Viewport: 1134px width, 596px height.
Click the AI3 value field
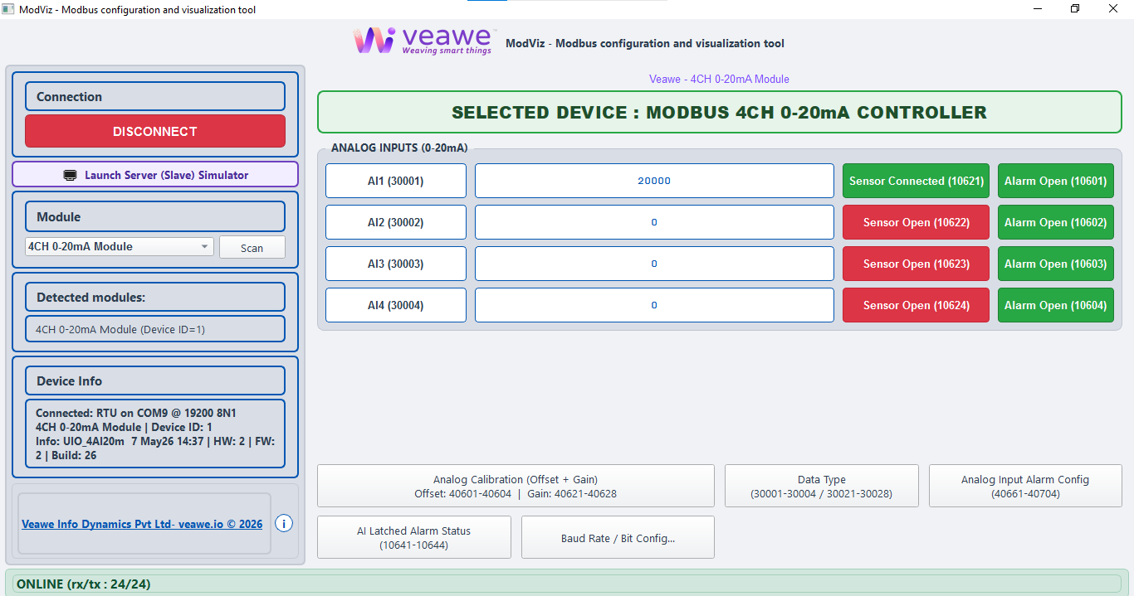coord(654,264)
